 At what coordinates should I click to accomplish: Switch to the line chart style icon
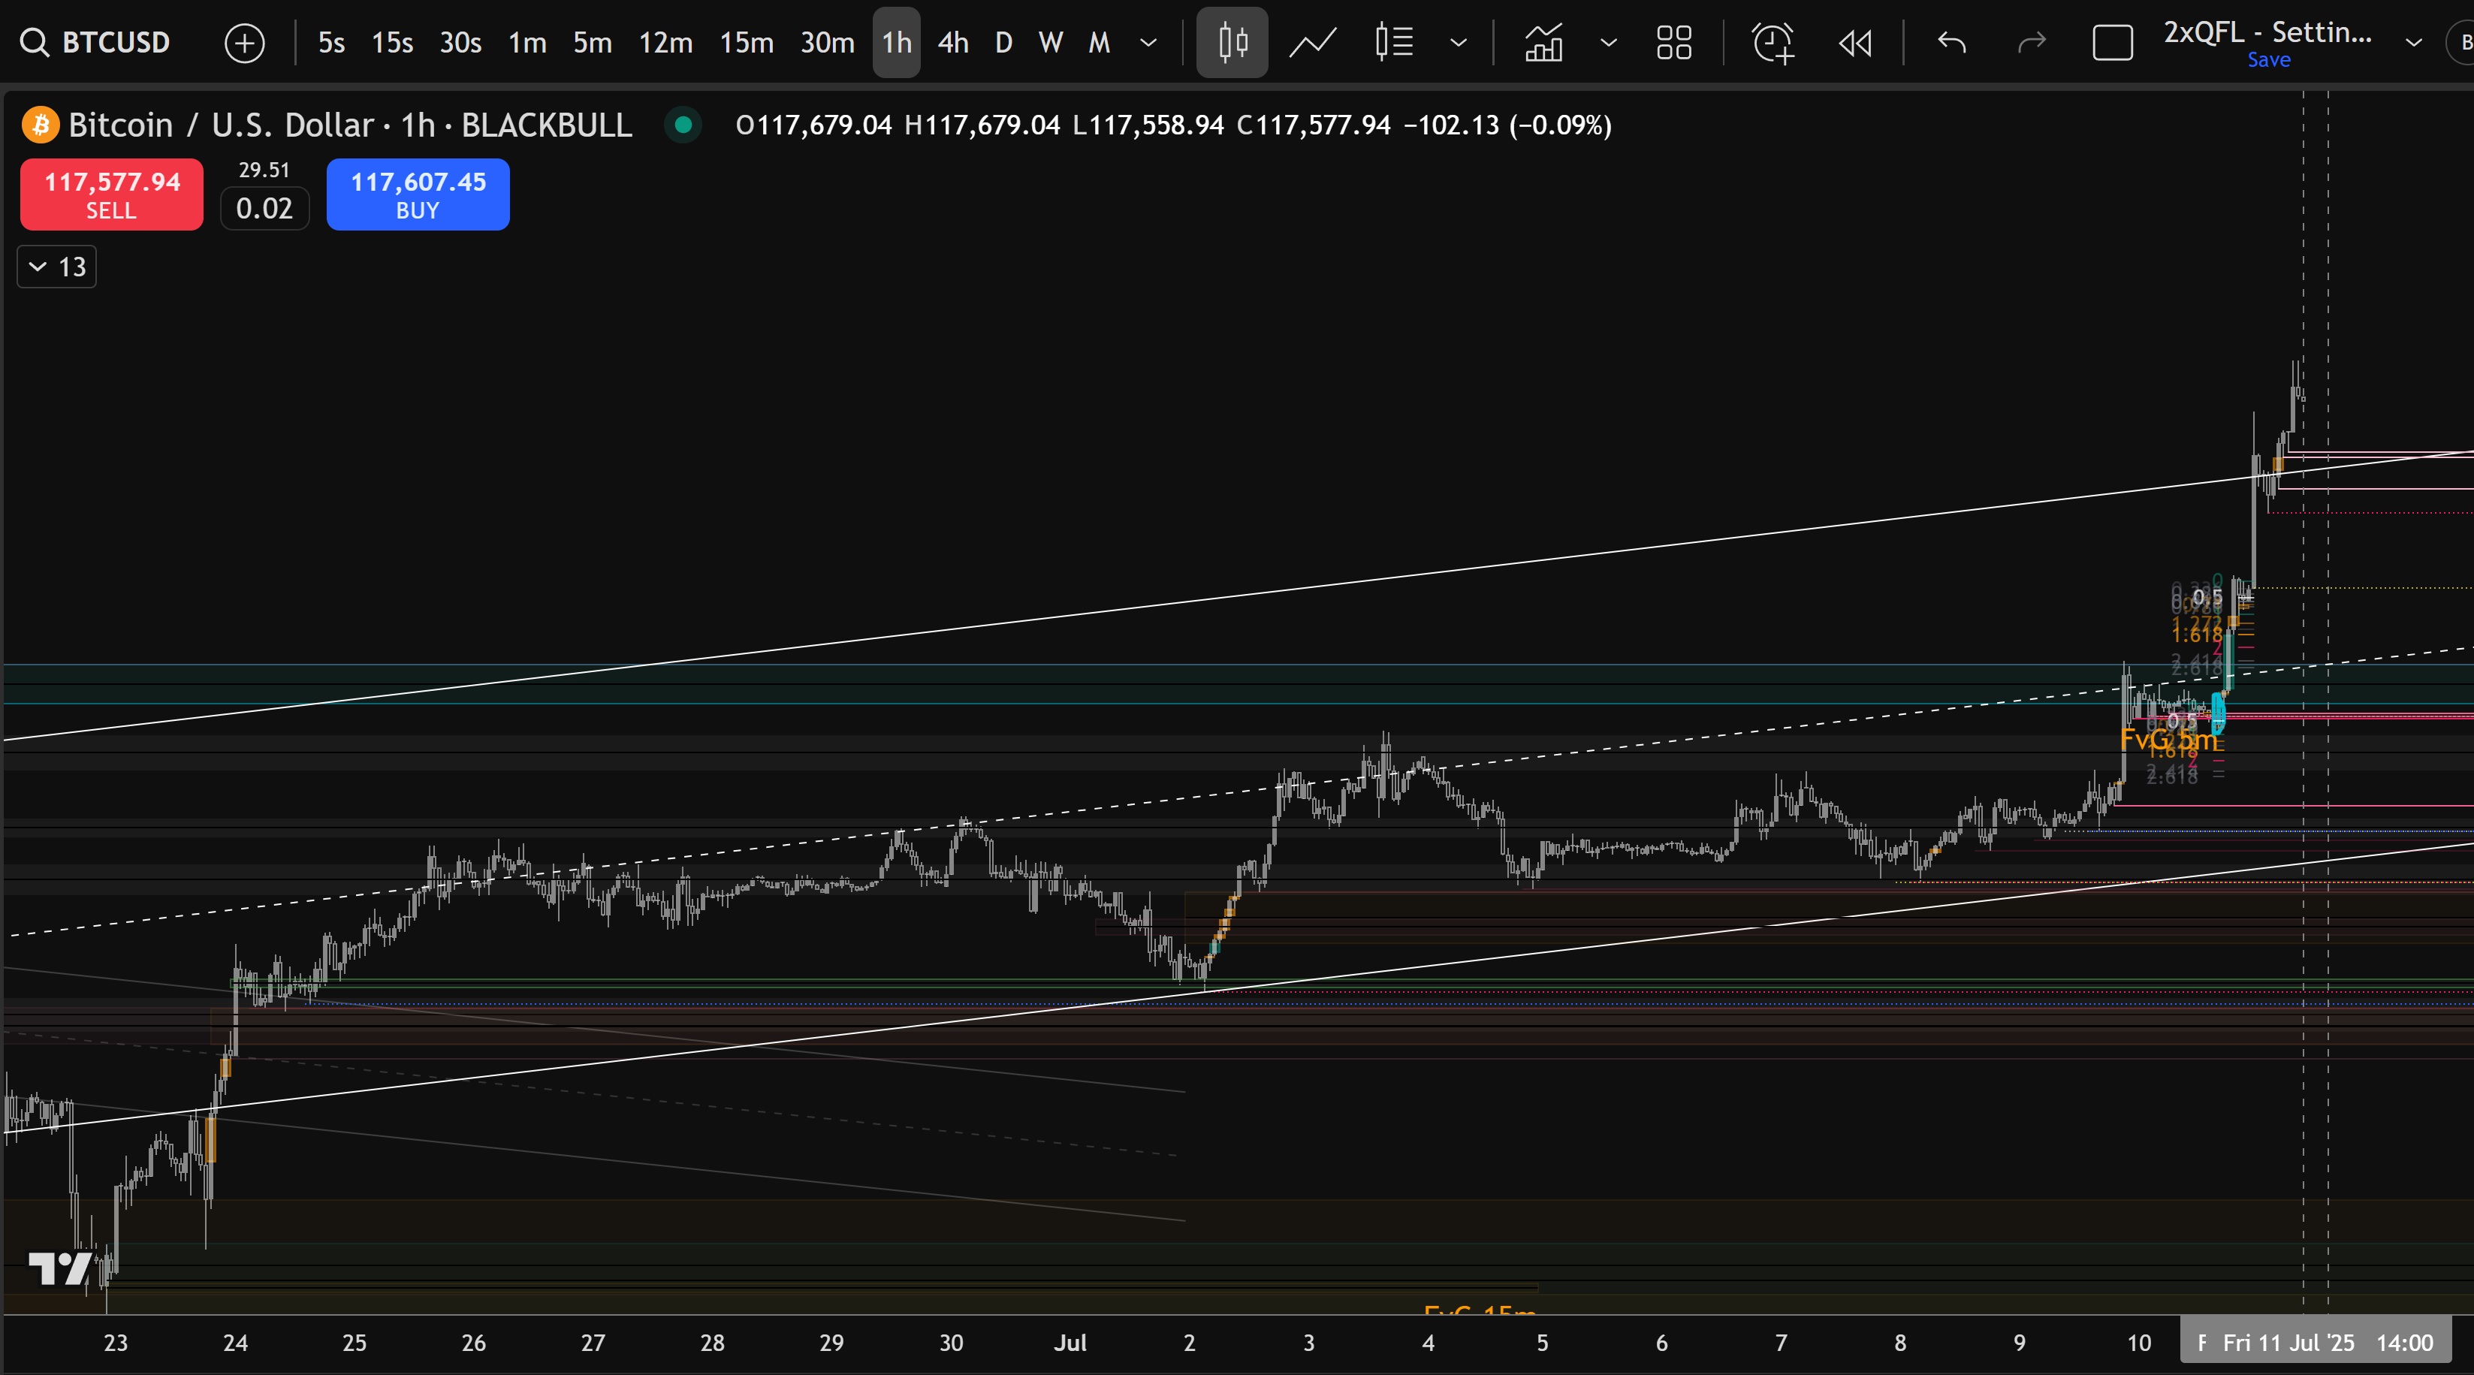1312,42
